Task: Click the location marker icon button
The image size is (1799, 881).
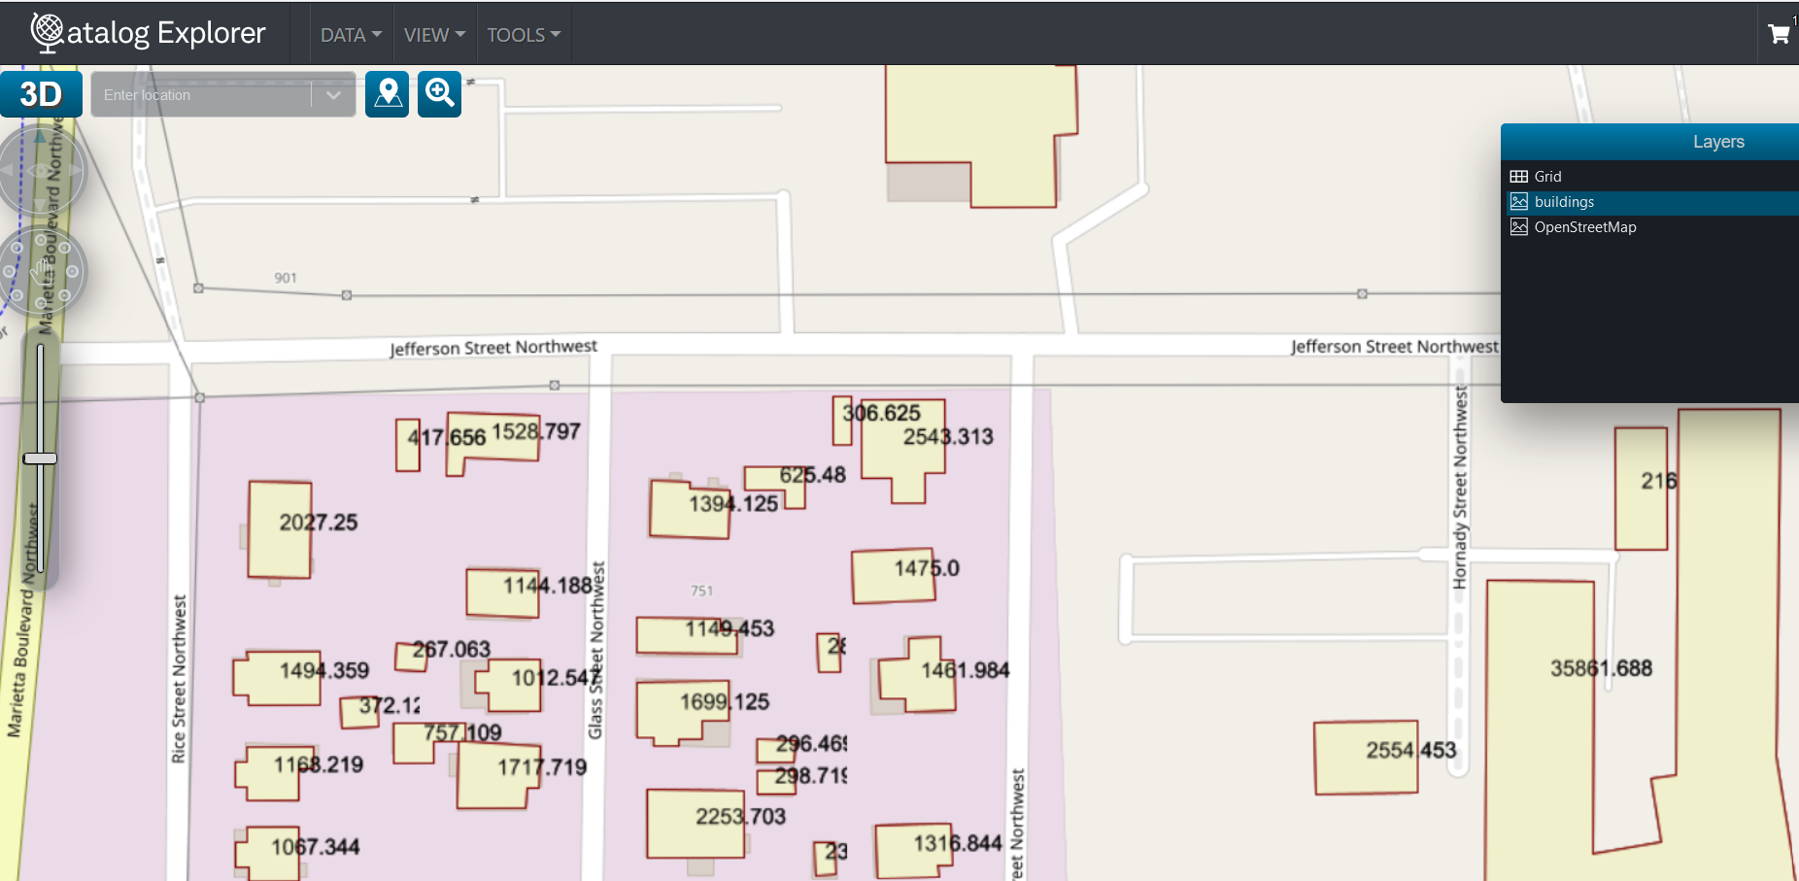Action: point(387,94)
